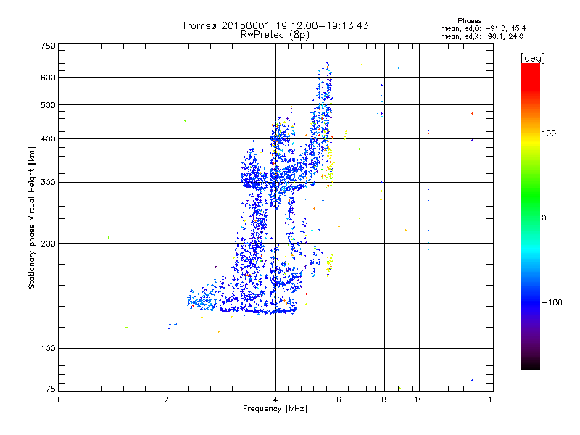
Task: Click the x-axis '4' tick label
Action: pos(275,399)
